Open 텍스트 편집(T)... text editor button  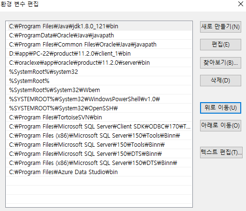click(x=221, y=152)
